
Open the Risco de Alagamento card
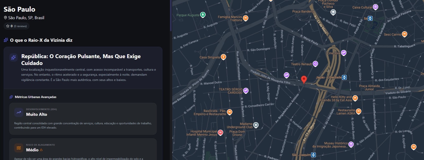coord(83,149)
